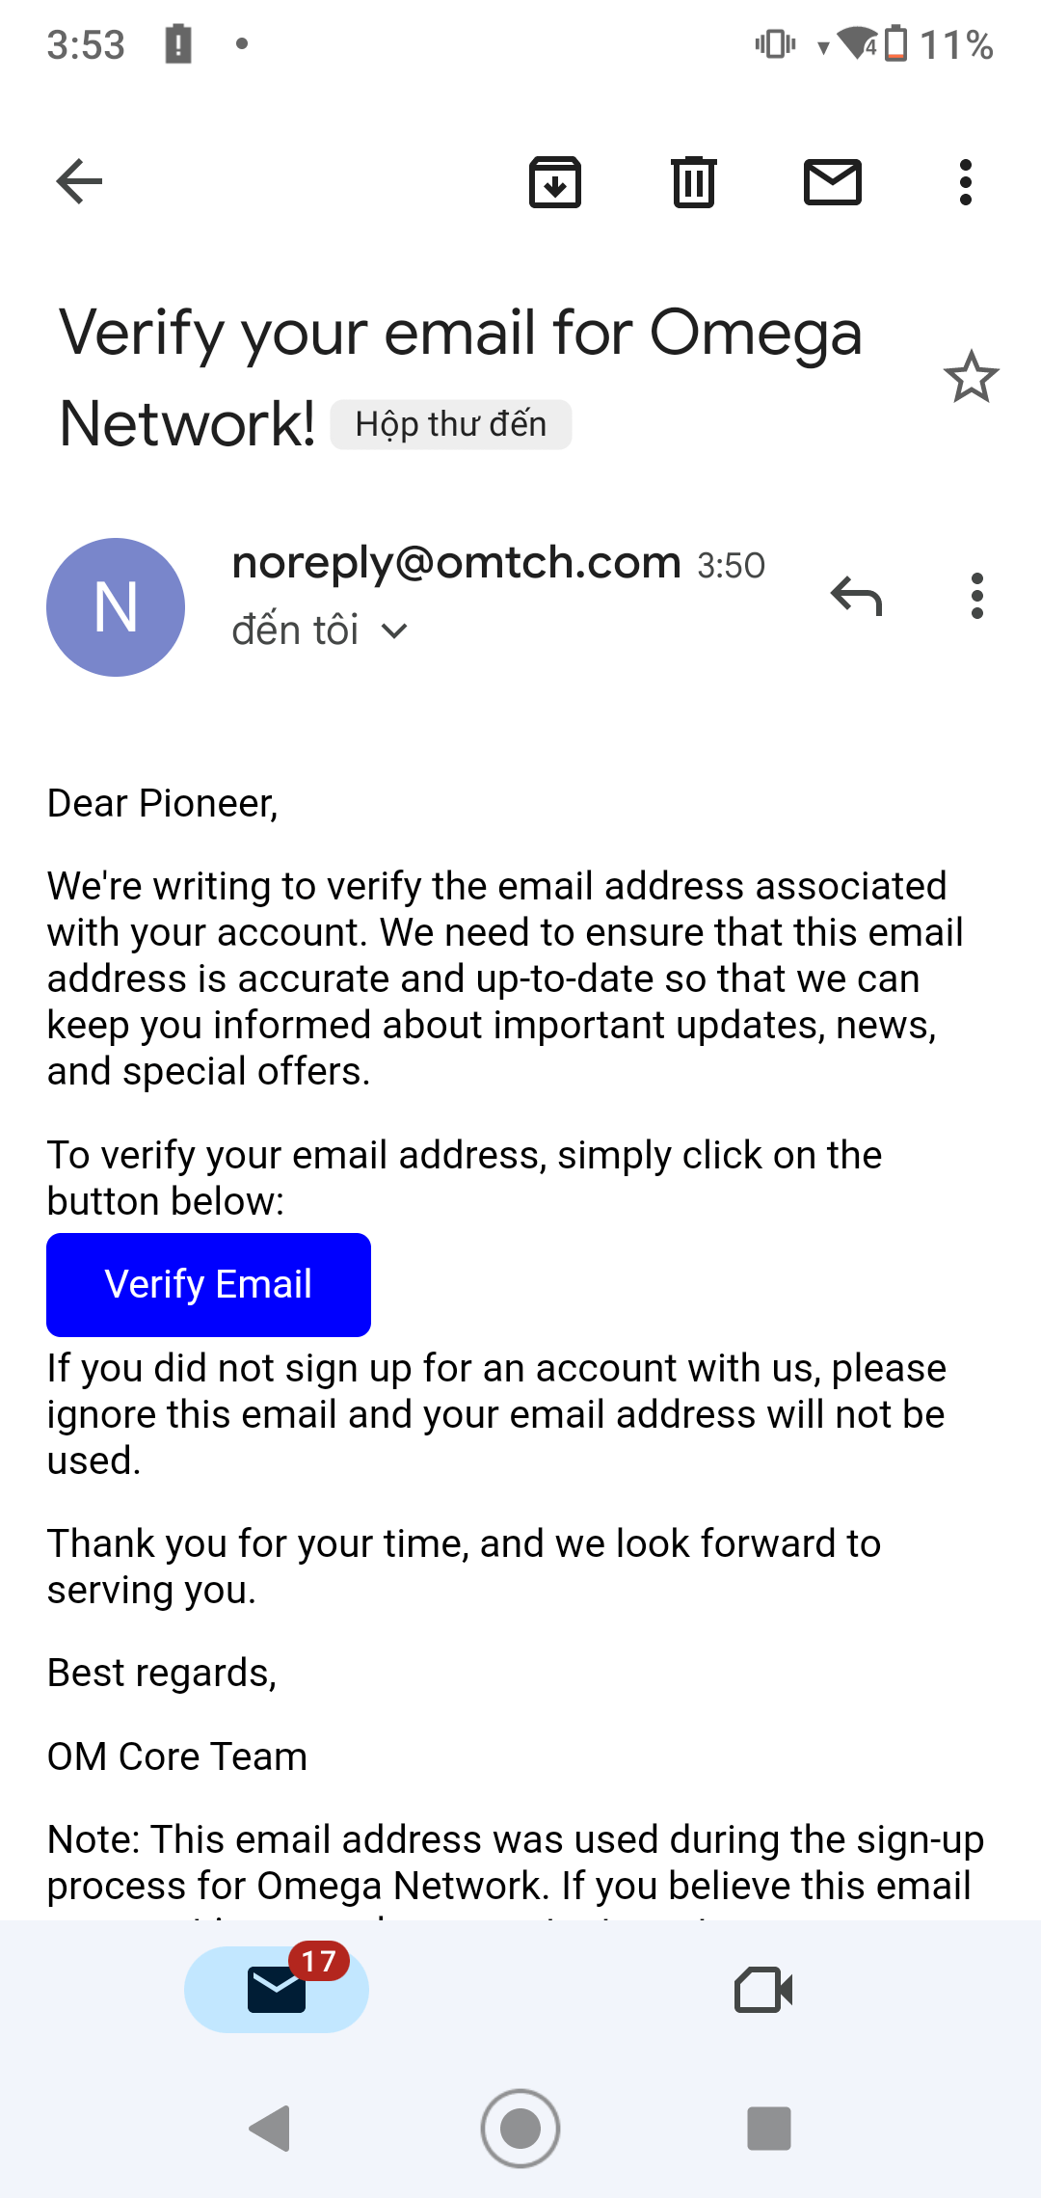Open the top overflow menu
The height and width of the screenshot is (2198, 1041).
pyautogui.click(x=965, y=181)
